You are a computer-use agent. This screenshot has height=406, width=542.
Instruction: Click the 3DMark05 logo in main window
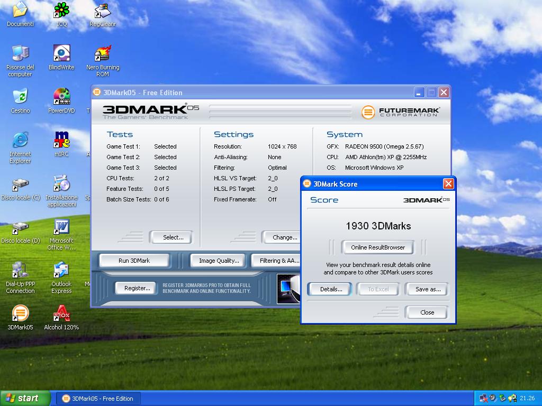(151, 111)
